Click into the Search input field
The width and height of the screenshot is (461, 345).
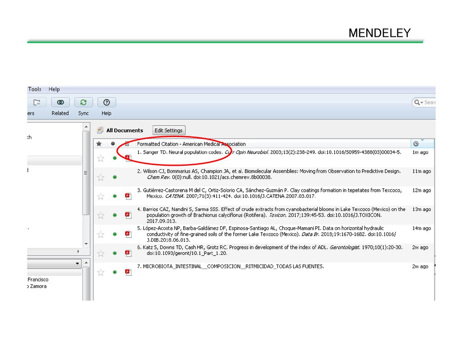click(x=429, y=102)
